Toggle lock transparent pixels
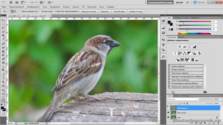The width and height of the screenshot is (223, 125). coord(178,103)
